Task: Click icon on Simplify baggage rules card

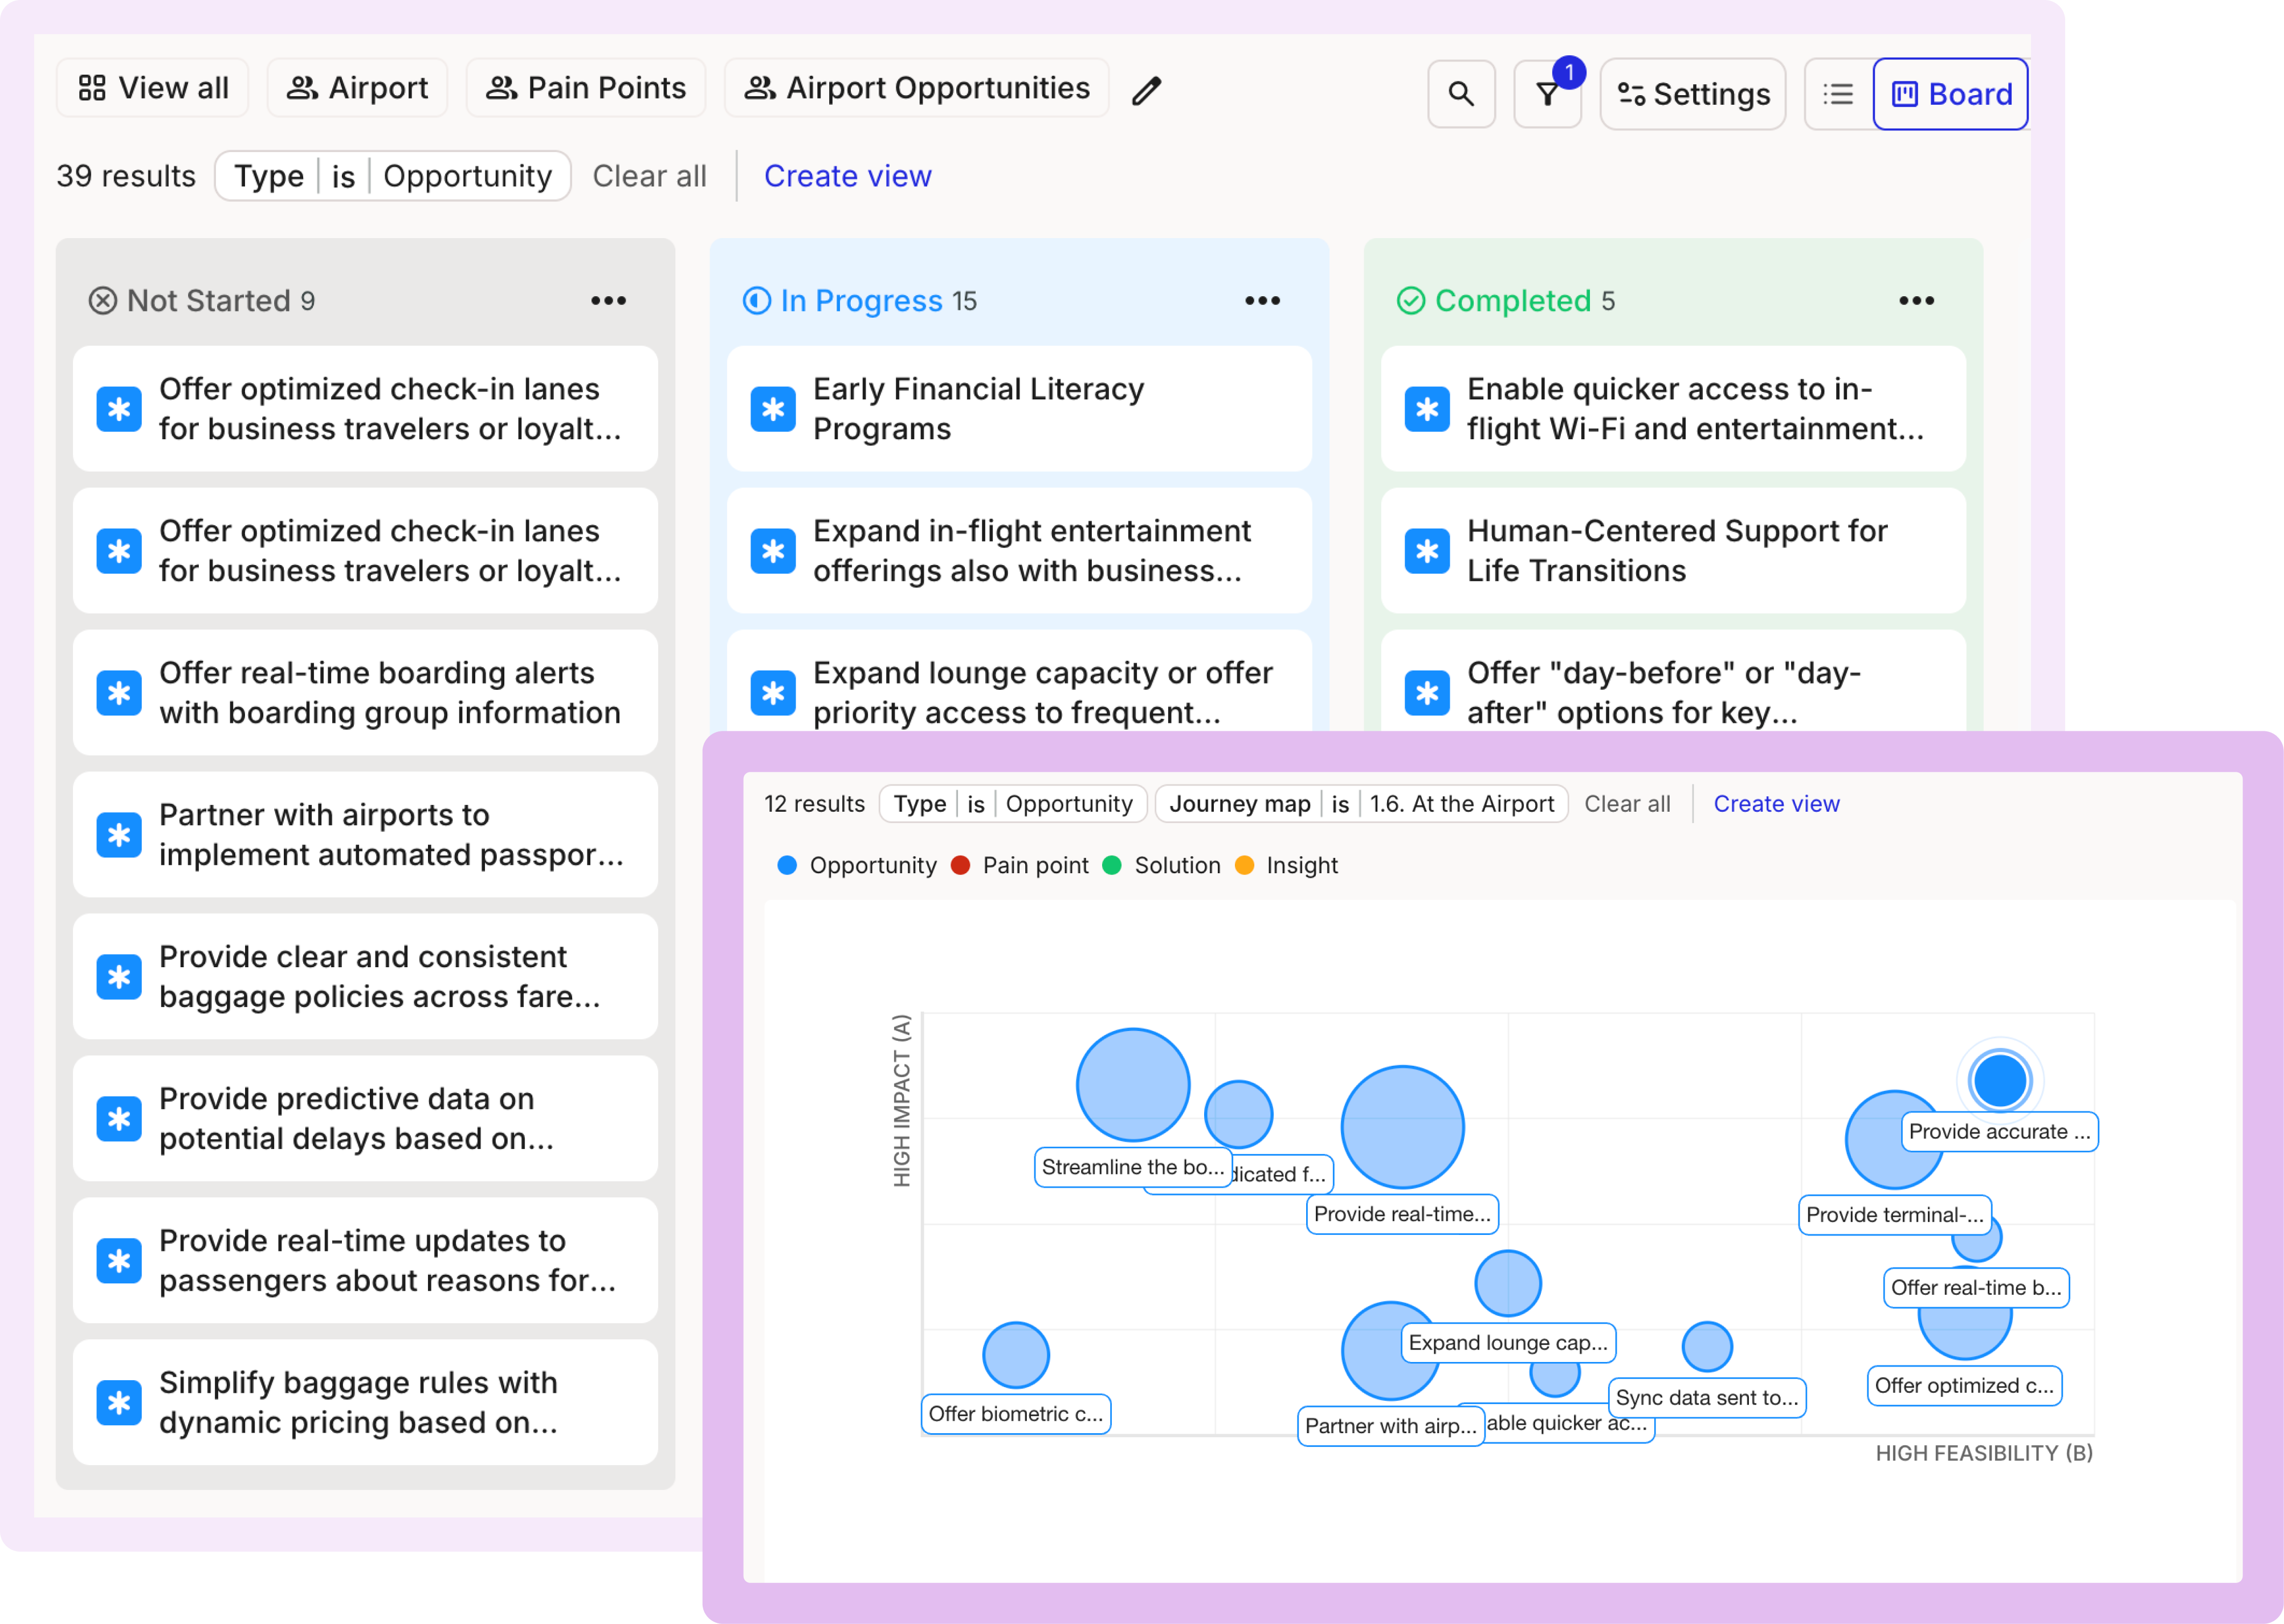Action: click(119, 1403)
